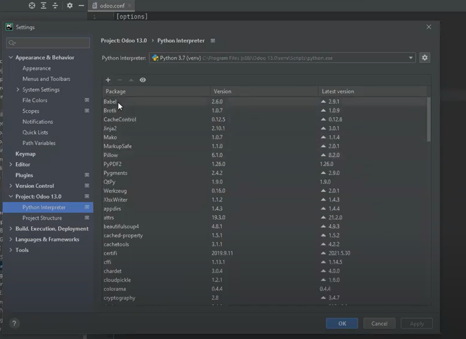Screen dimensions: 466x339
Task: Select Project Structure in settings tree
Action: click(x=42, y=218)
